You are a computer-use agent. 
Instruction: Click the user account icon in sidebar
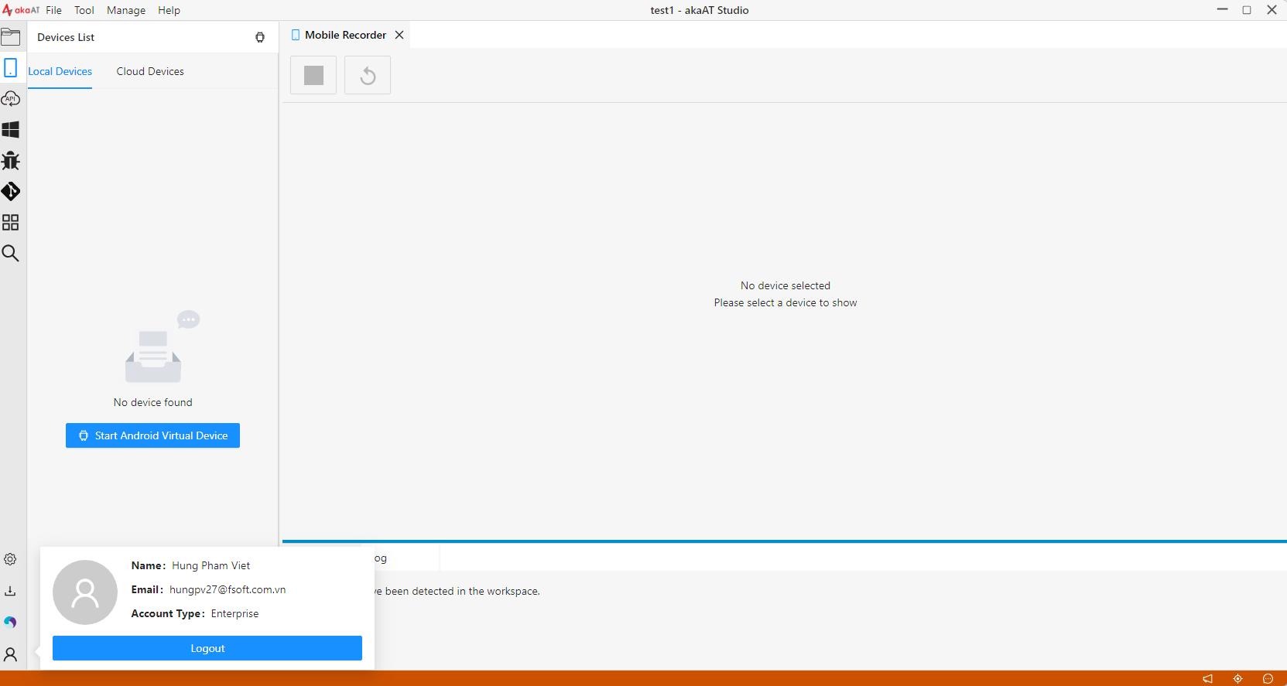[10, 654]
